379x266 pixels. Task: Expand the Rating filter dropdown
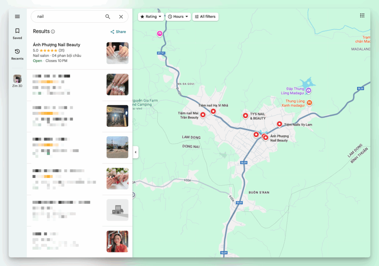pyautogui.click(x=151, y=17)
